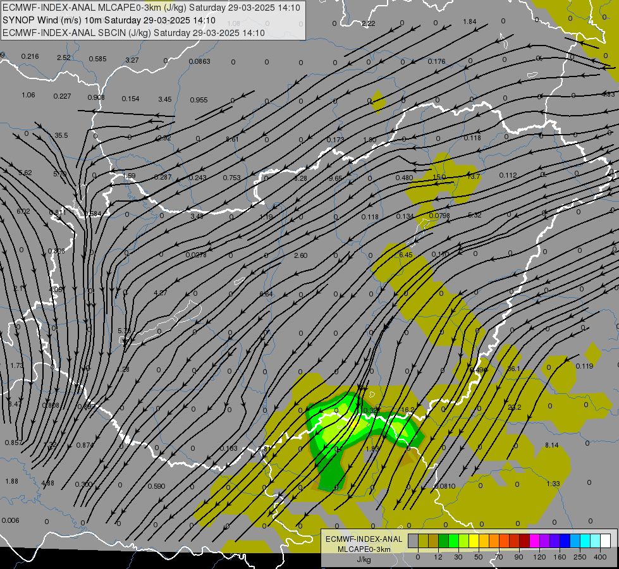The width and height of the screenshot is (619, 569).
Task: Pick the dark green swatch starting at 12
Action: (x=443, y=541)
